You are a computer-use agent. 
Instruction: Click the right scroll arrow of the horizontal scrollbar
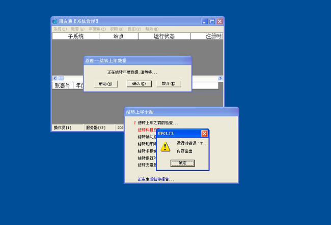click(x=220, y=78)
